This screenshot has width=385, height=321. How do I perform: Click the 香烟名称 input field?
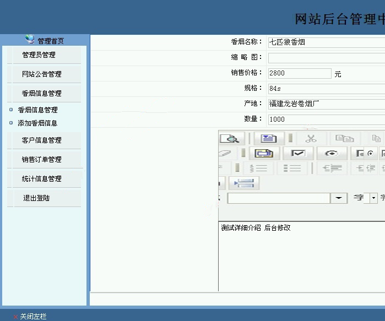click(327, 42)
